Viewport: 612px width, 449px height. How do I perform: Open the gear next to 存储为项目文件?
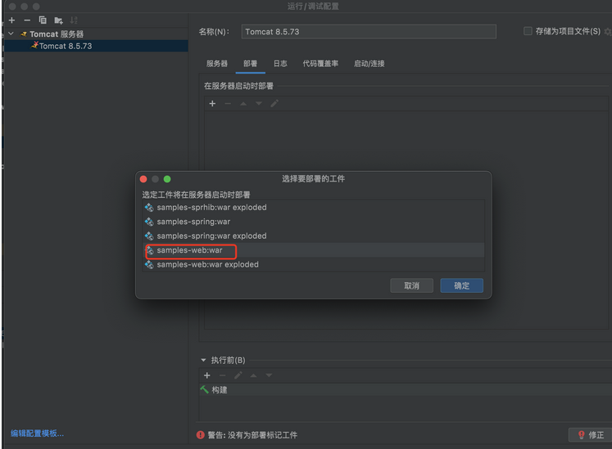tap(607, 32)
